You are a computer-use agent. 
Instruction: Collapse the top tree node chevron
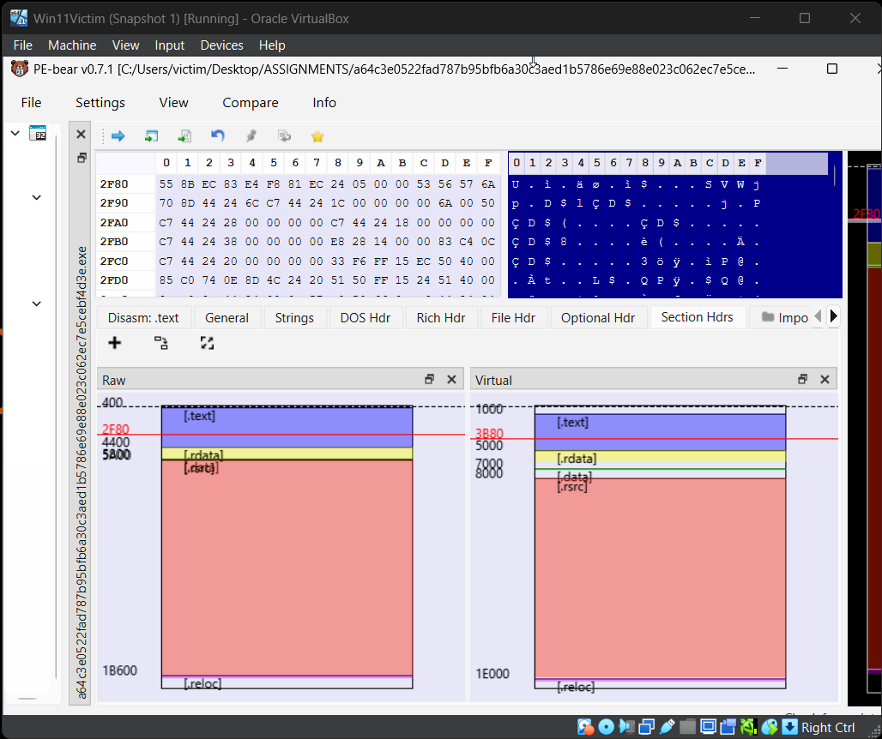pos(15,133)
